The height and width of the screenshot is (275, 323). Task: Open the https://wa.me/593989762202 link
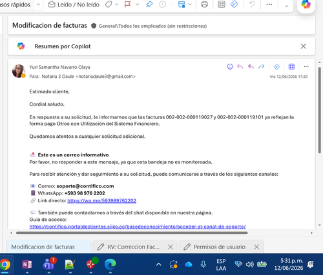(x=101, y=200)
